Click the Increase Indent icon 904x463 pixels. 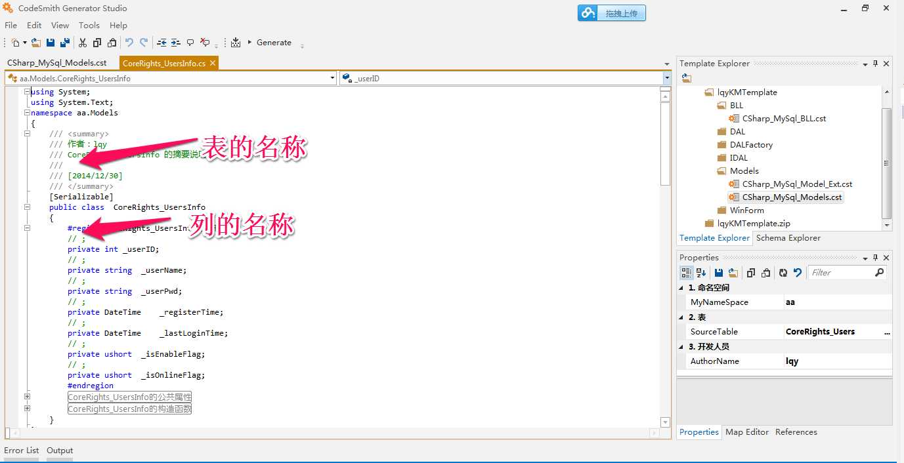pyautogui.click(x=176, y=43)
